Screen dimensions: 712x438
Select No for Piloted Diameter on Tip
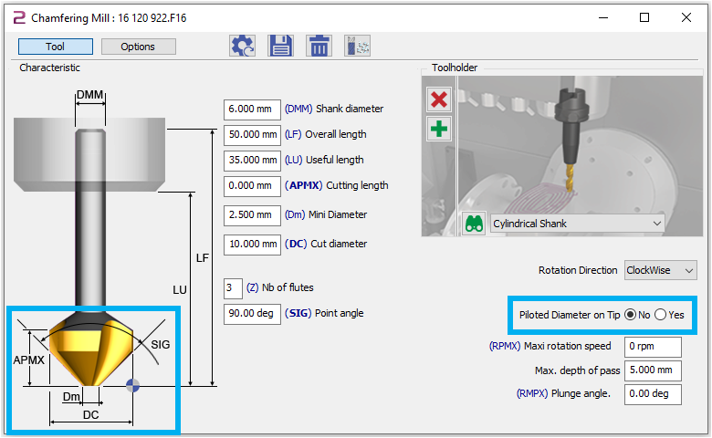coord(631,315)
